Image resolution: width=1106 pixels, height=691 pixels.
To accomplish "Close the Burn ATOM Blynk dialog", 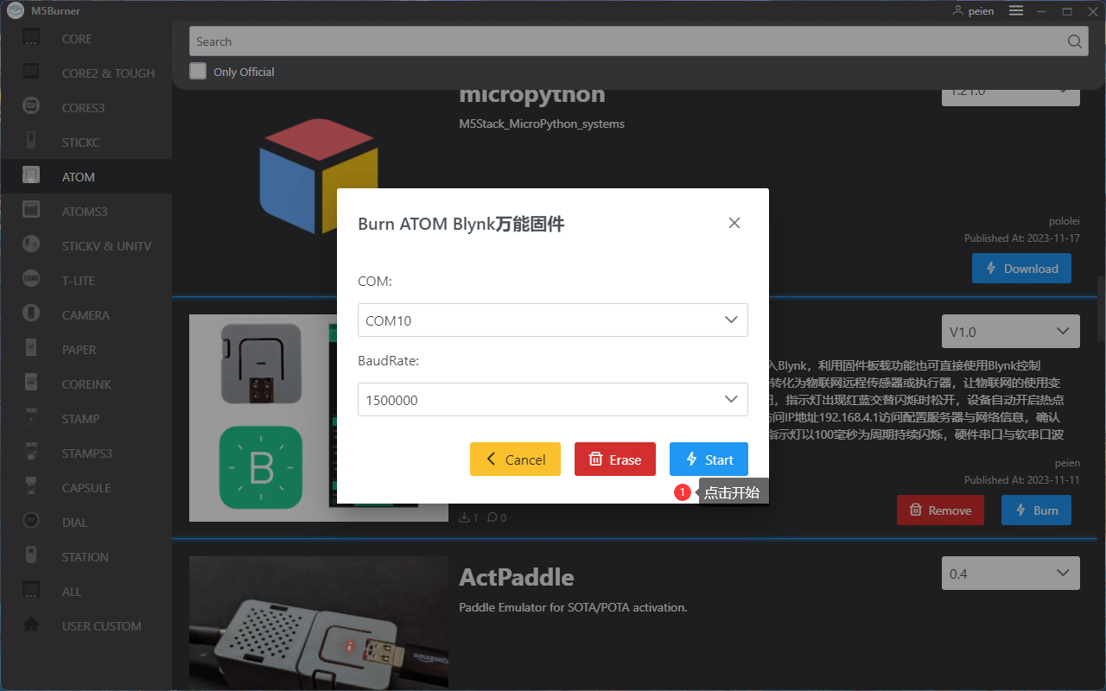I will coord(734,223).
